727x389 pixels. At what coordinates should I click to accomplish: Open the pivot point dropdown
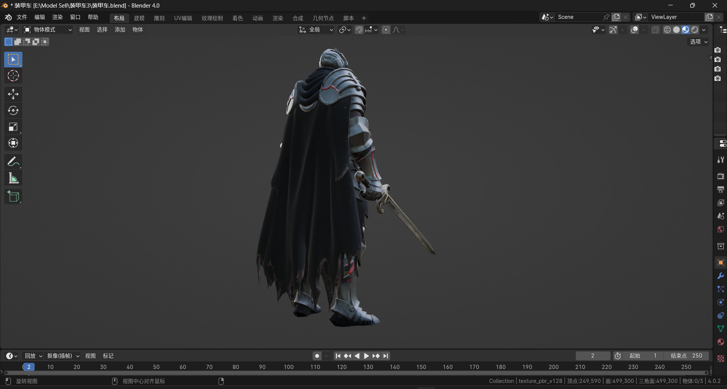pyautogui.click(x=345, y=30)
